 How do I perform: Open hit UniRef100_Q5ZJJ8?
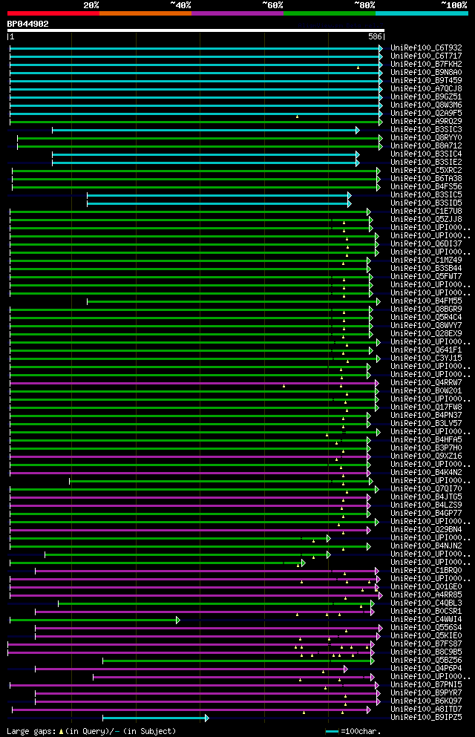[x=426, y=220]
